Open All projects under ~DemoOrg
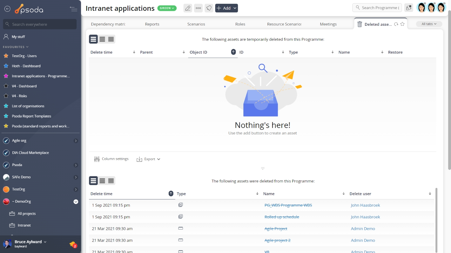 (26, 214)
